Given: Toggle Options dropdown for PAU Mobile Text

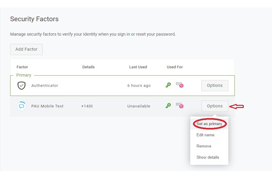Looking at the screenshot, I should (x=215, y=106).
